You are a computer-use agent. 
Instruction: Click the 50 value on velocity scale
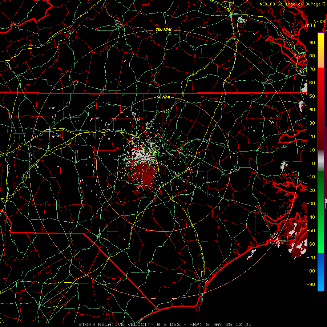coord(312,96)
